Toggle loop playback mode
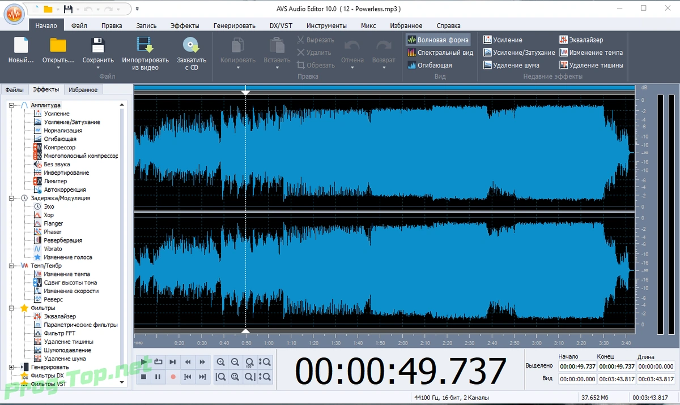 (158, 362)
